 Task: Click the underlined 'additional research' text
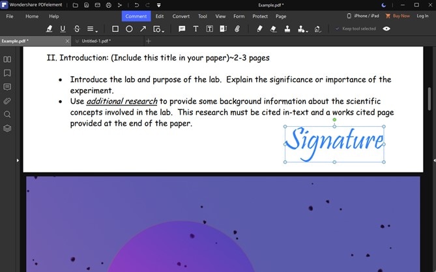pyautogui.click(x=122, y=102)
